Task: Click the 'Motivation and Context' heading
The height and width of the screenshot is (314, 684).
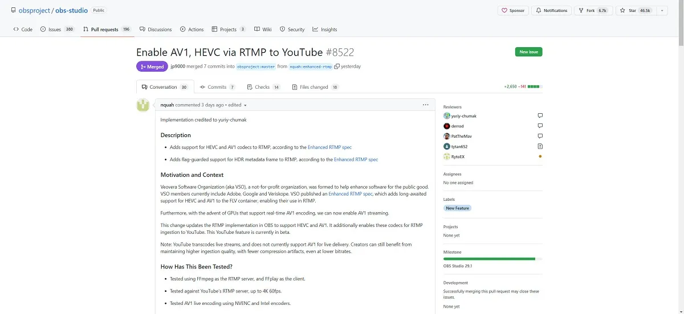Action: coord(192,175)
